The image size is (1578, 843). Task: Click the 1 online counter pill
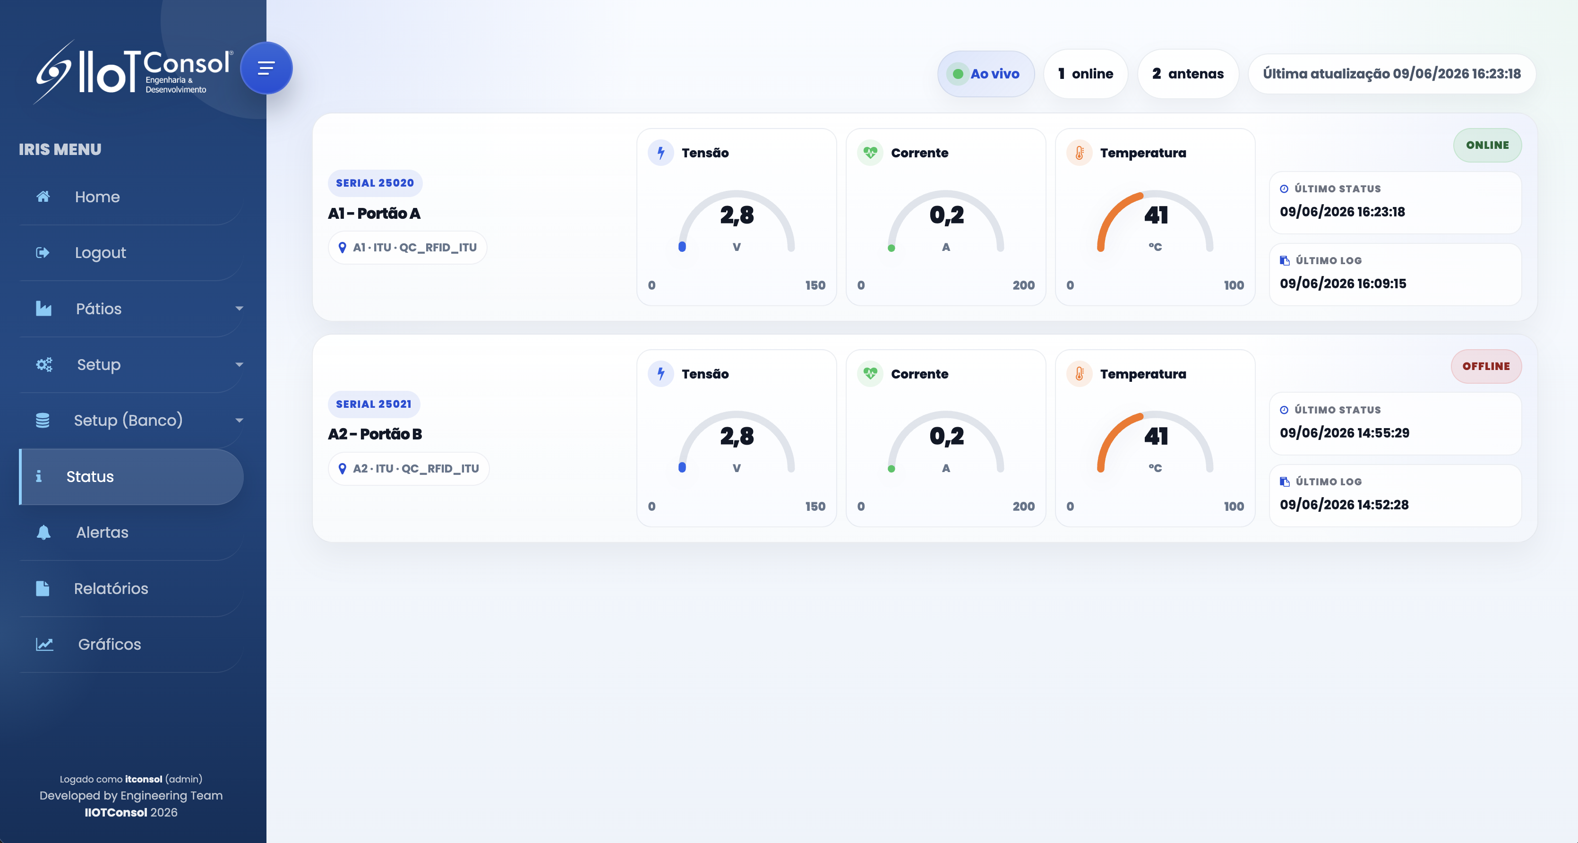pyautogui.click(x=1086, y=74)
